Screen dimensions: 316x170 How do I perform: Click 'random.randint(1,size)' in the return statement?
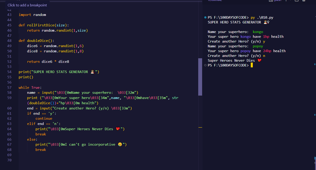coord(65,30)
